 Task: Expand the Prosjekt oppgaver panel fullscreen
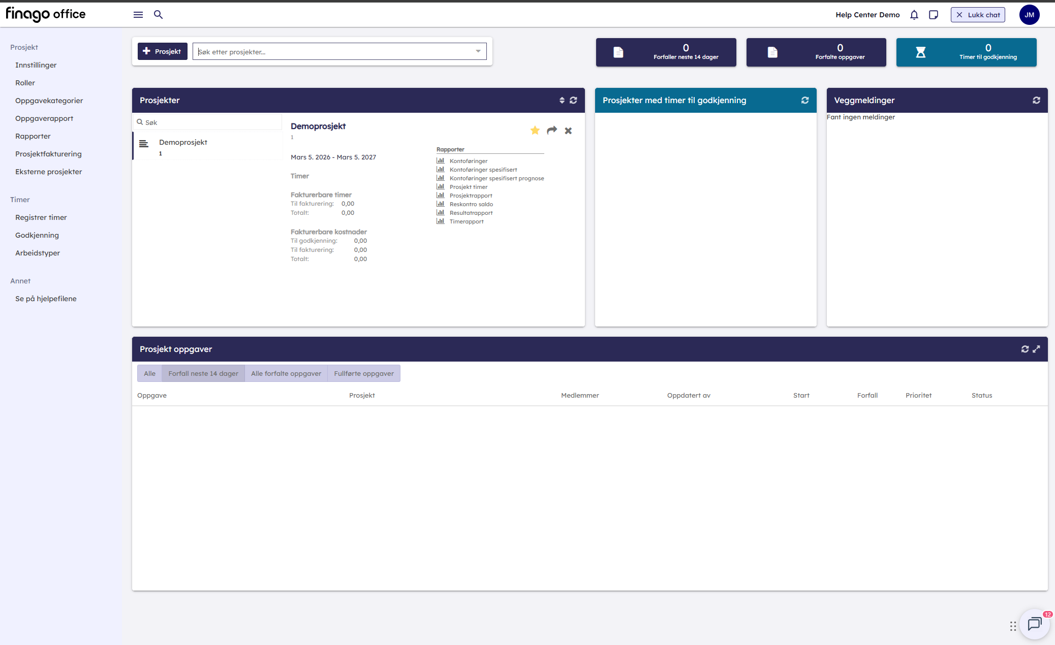[x=1036, y=349]
